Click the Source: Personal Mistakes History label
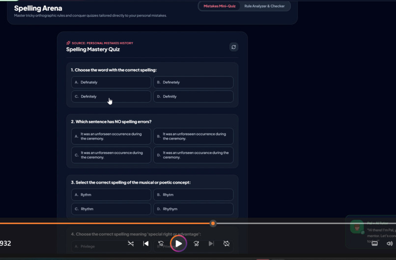The width and height of the screenshot is (396, 260). coord(102,43)
